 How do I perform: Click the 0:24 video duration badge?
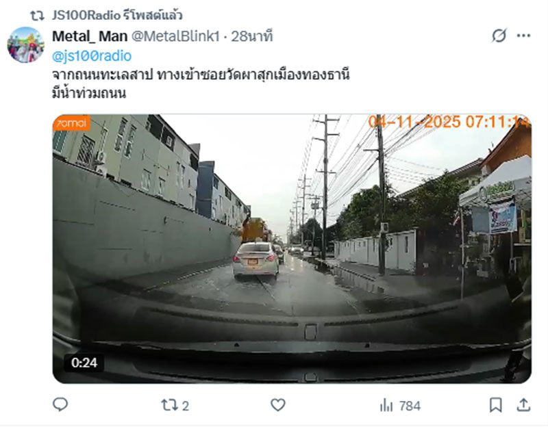84,363
